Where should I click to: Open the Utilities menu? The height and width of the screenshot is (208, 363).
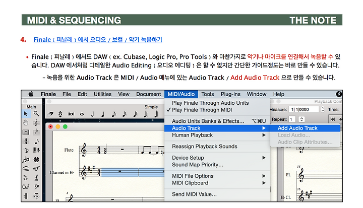coord(102,94)
